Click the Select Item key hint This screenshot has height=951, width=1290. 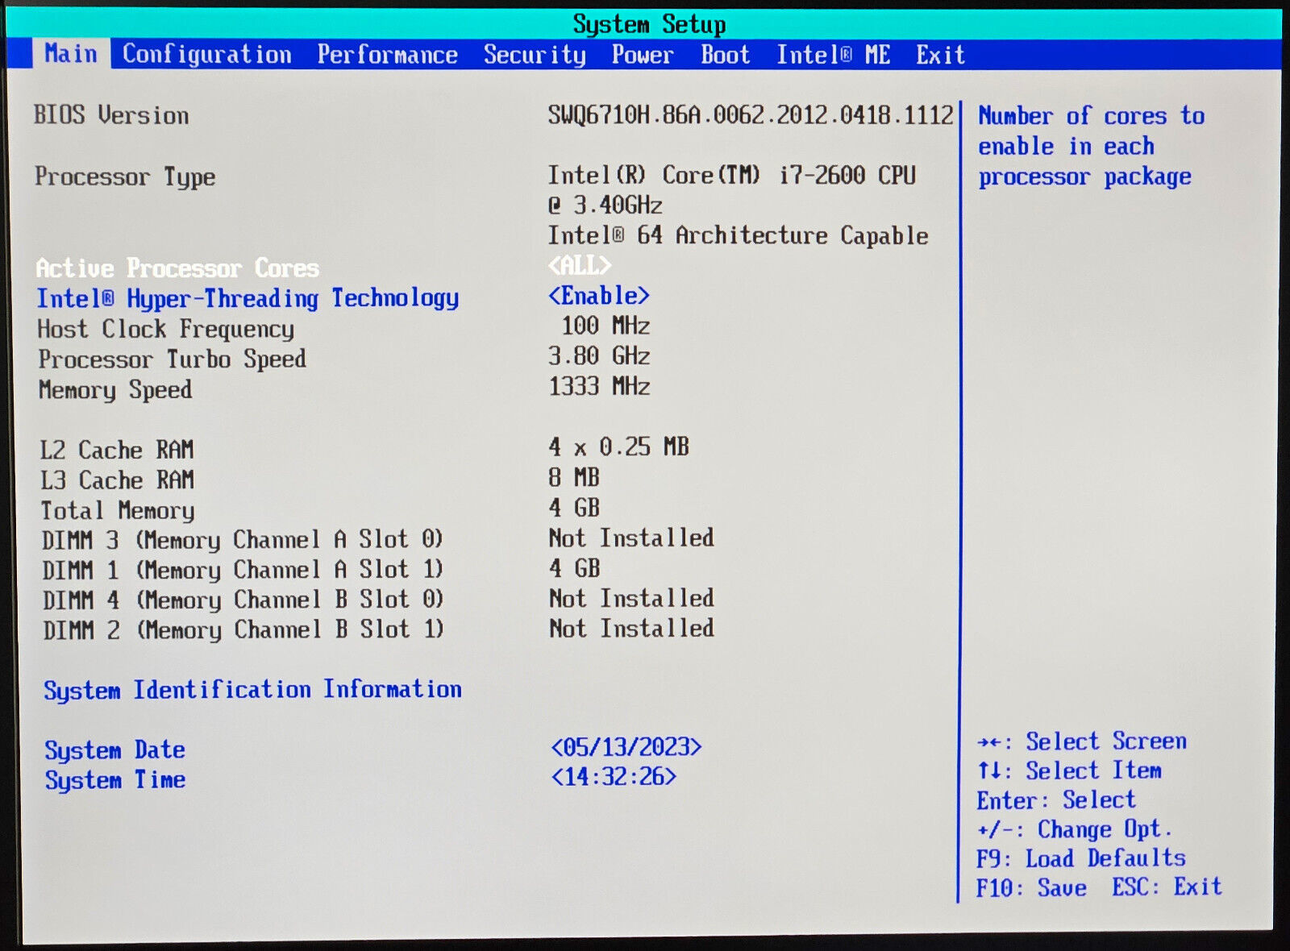1069,770
